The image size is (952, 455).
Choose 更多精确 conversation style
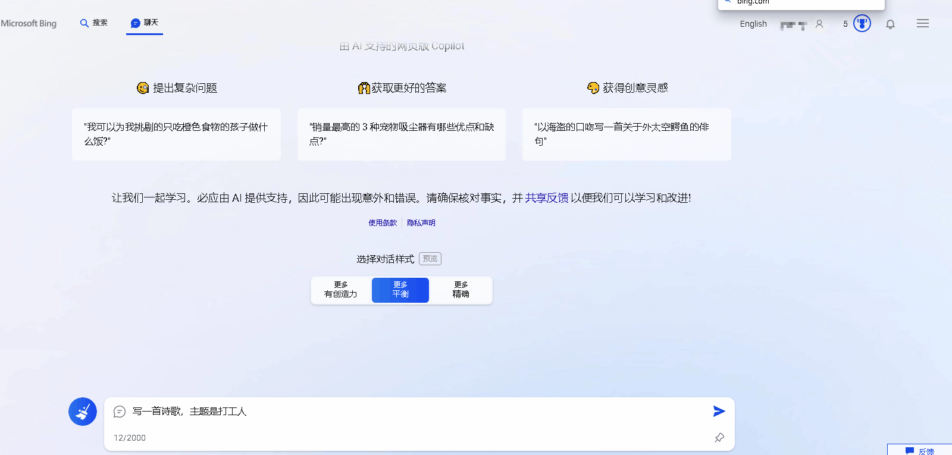[461, 290]
